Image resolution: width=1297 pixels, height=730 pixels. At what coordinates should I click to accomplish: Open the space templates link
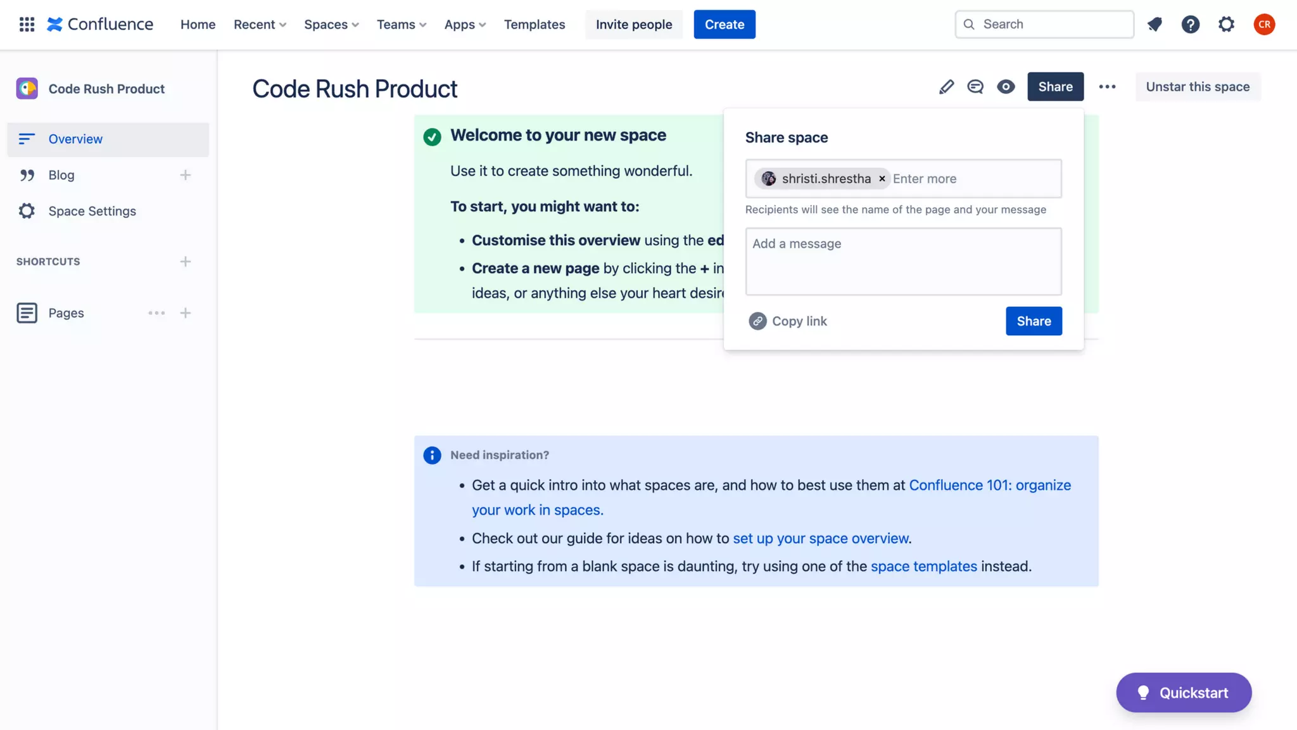pos(923,566)
